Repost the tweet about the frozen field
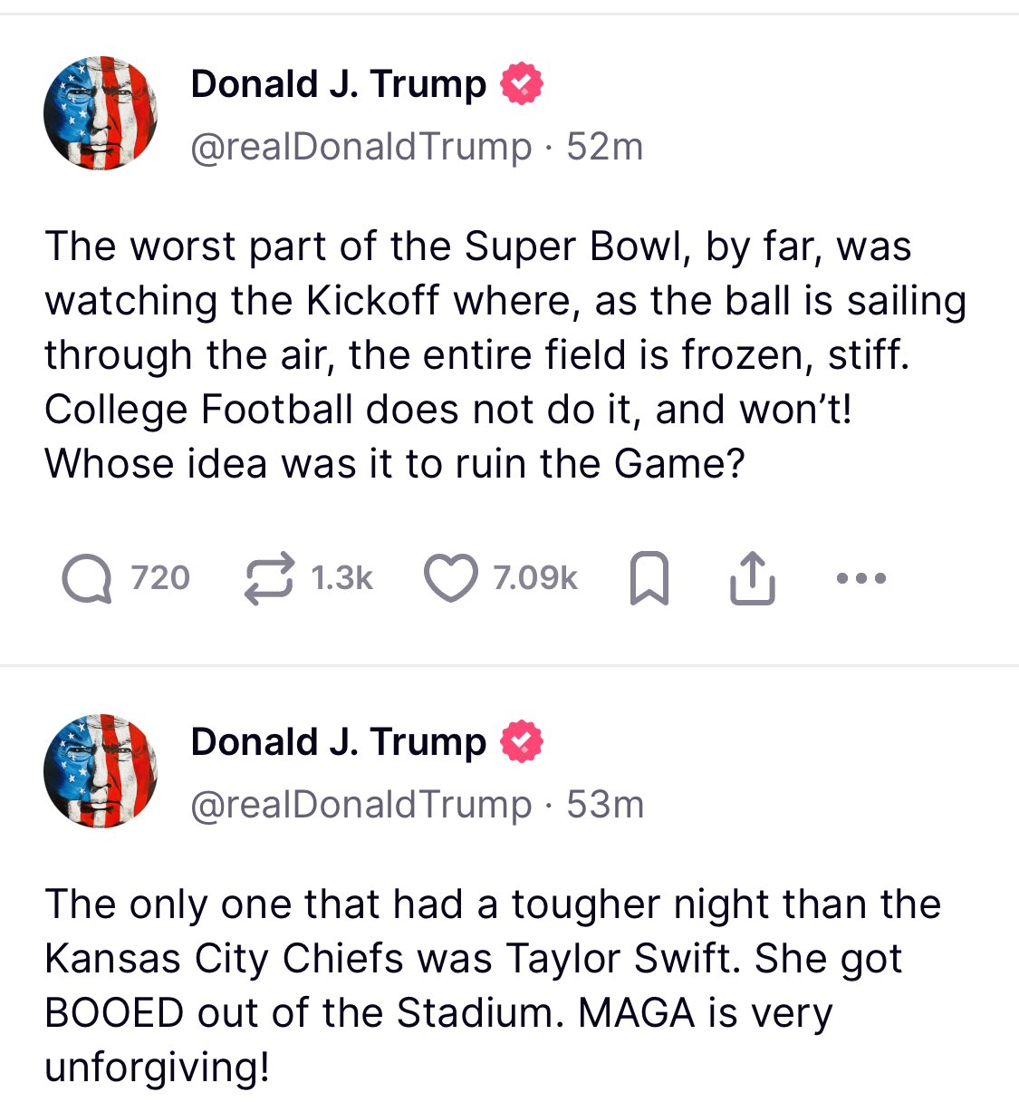Image resolution: width=1019 pixels, height=1112 pixels. [272, 576]
